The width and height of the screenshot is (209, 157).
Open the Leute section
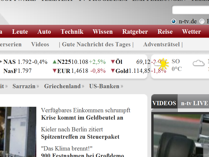click(20, 32)
